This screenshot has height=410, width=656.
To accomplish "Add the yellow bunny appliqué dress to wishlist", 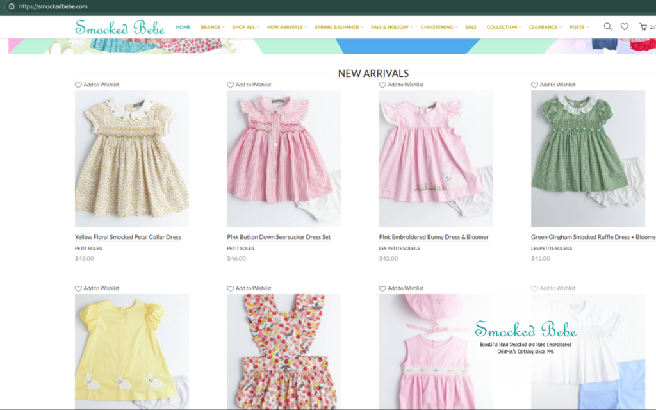I will point(97,288).
